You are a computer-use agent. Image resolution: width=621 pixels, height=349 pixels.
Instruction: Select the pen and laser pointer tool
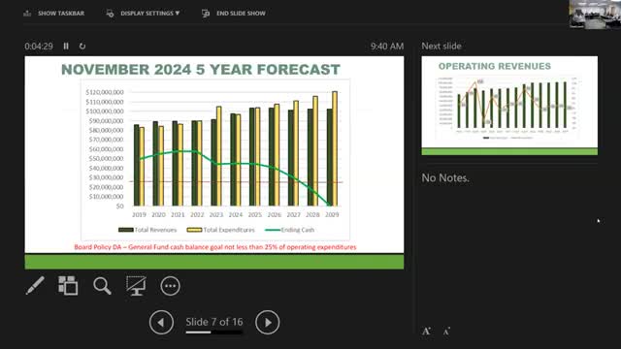pyautogui.click(x=35, y=285)
